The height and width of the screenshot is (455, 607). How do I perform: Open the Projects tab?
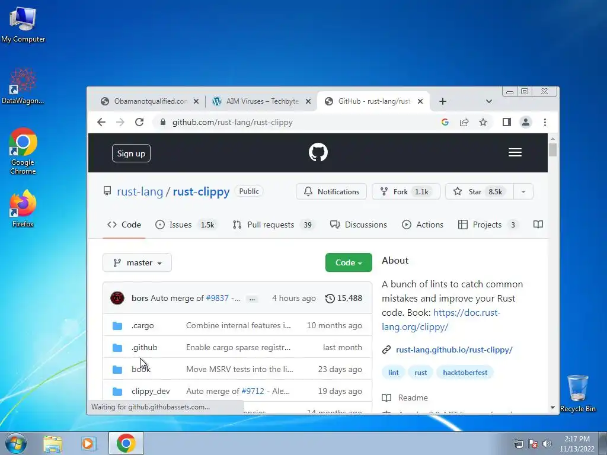tap(488, 225)
